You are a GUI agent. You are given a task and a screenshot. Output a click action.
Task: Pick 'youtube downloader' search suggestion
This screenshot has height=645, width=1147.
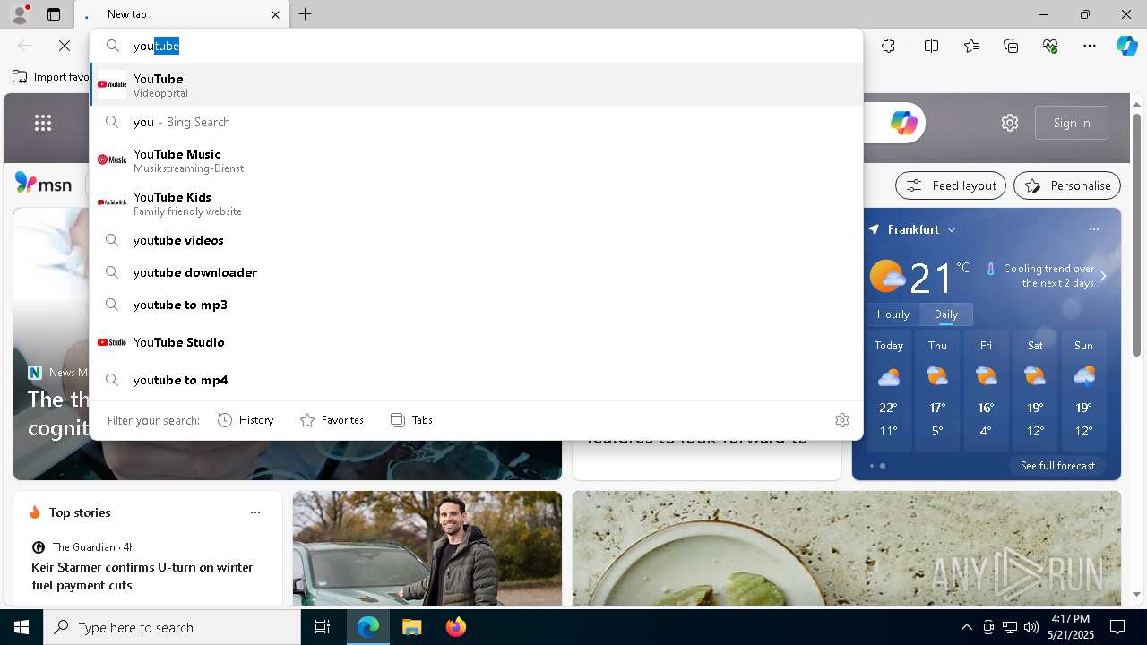476,272
